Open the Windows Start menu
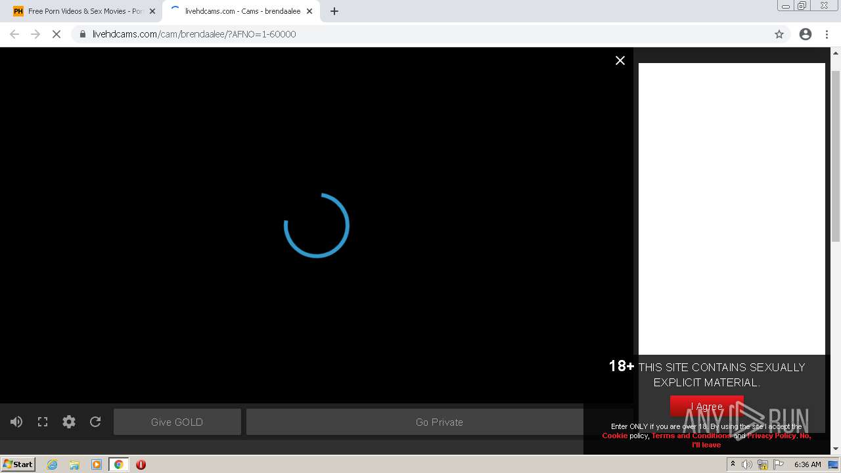This screenshot has height=473, width=841. (x=18, y=464)
